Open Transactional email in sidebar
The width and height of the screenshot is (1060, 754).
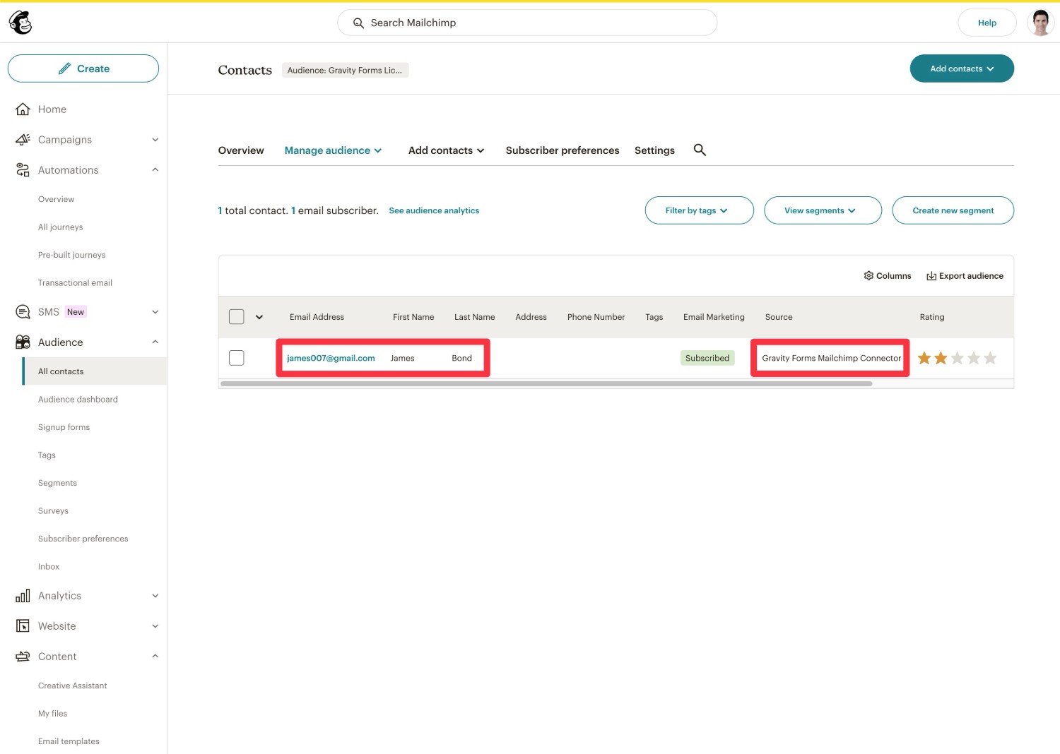[75, 283]
